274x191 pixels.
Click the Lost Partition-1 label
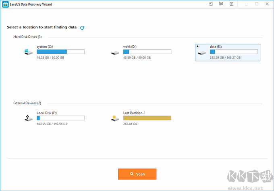coord(134,113)
